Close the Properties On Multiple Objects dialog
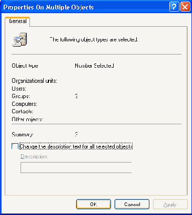 tap(185, 7)
